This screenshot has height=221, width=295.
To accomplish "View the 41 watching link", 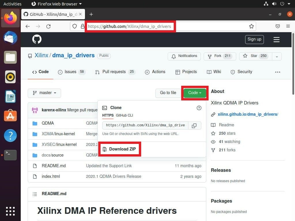I will coord(229,142).
